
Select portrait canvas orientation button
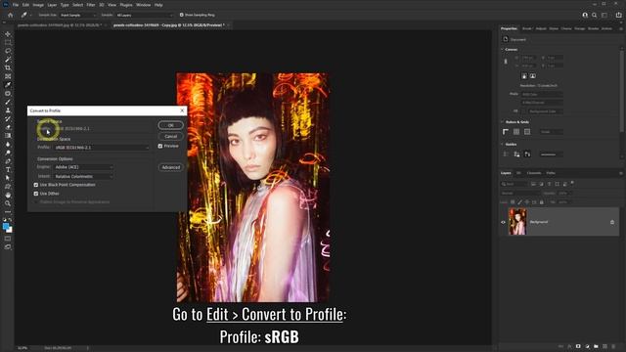click(524, 76)
